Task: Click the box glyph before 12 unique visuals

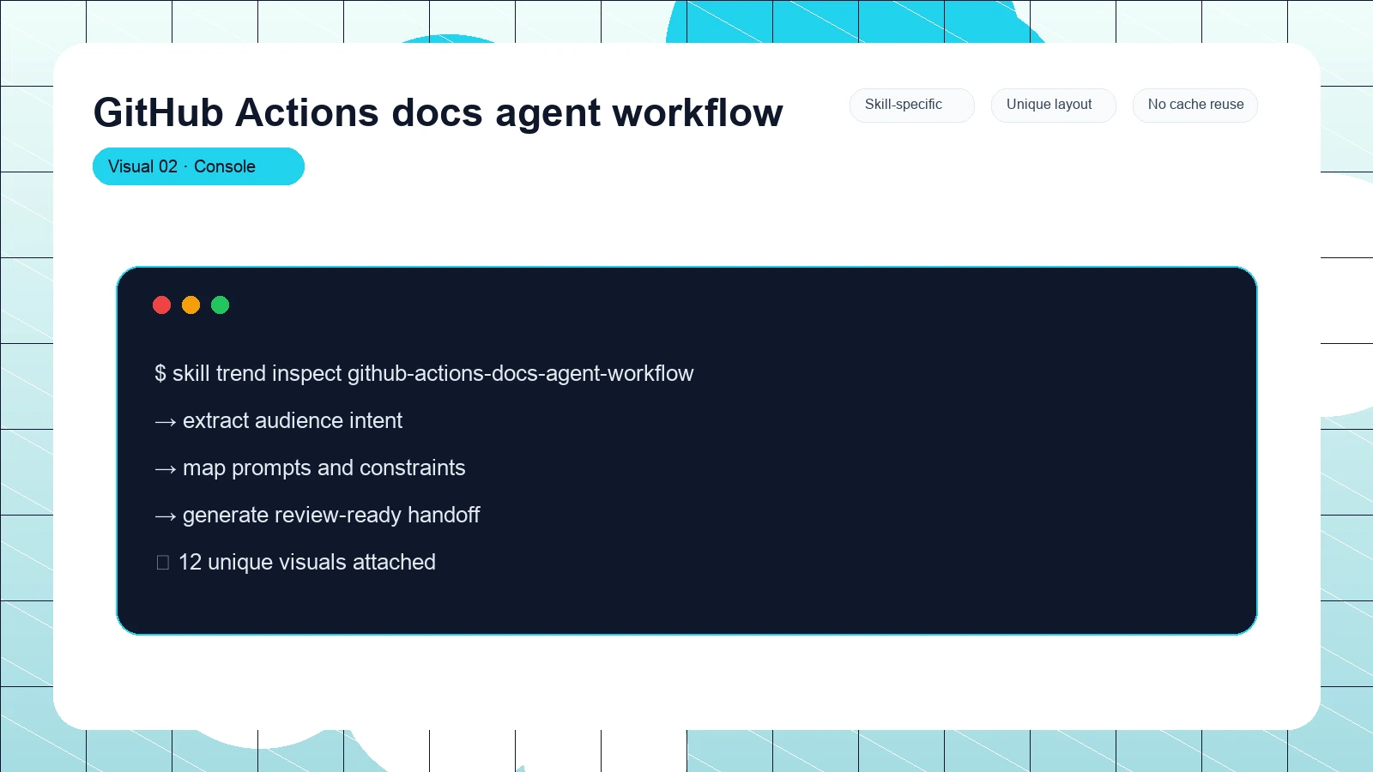Action: coord(163,563)
